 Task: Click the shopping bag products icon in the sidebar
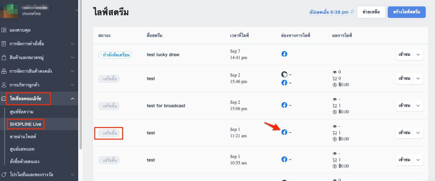pyautogui.click(x=4, y=57)
